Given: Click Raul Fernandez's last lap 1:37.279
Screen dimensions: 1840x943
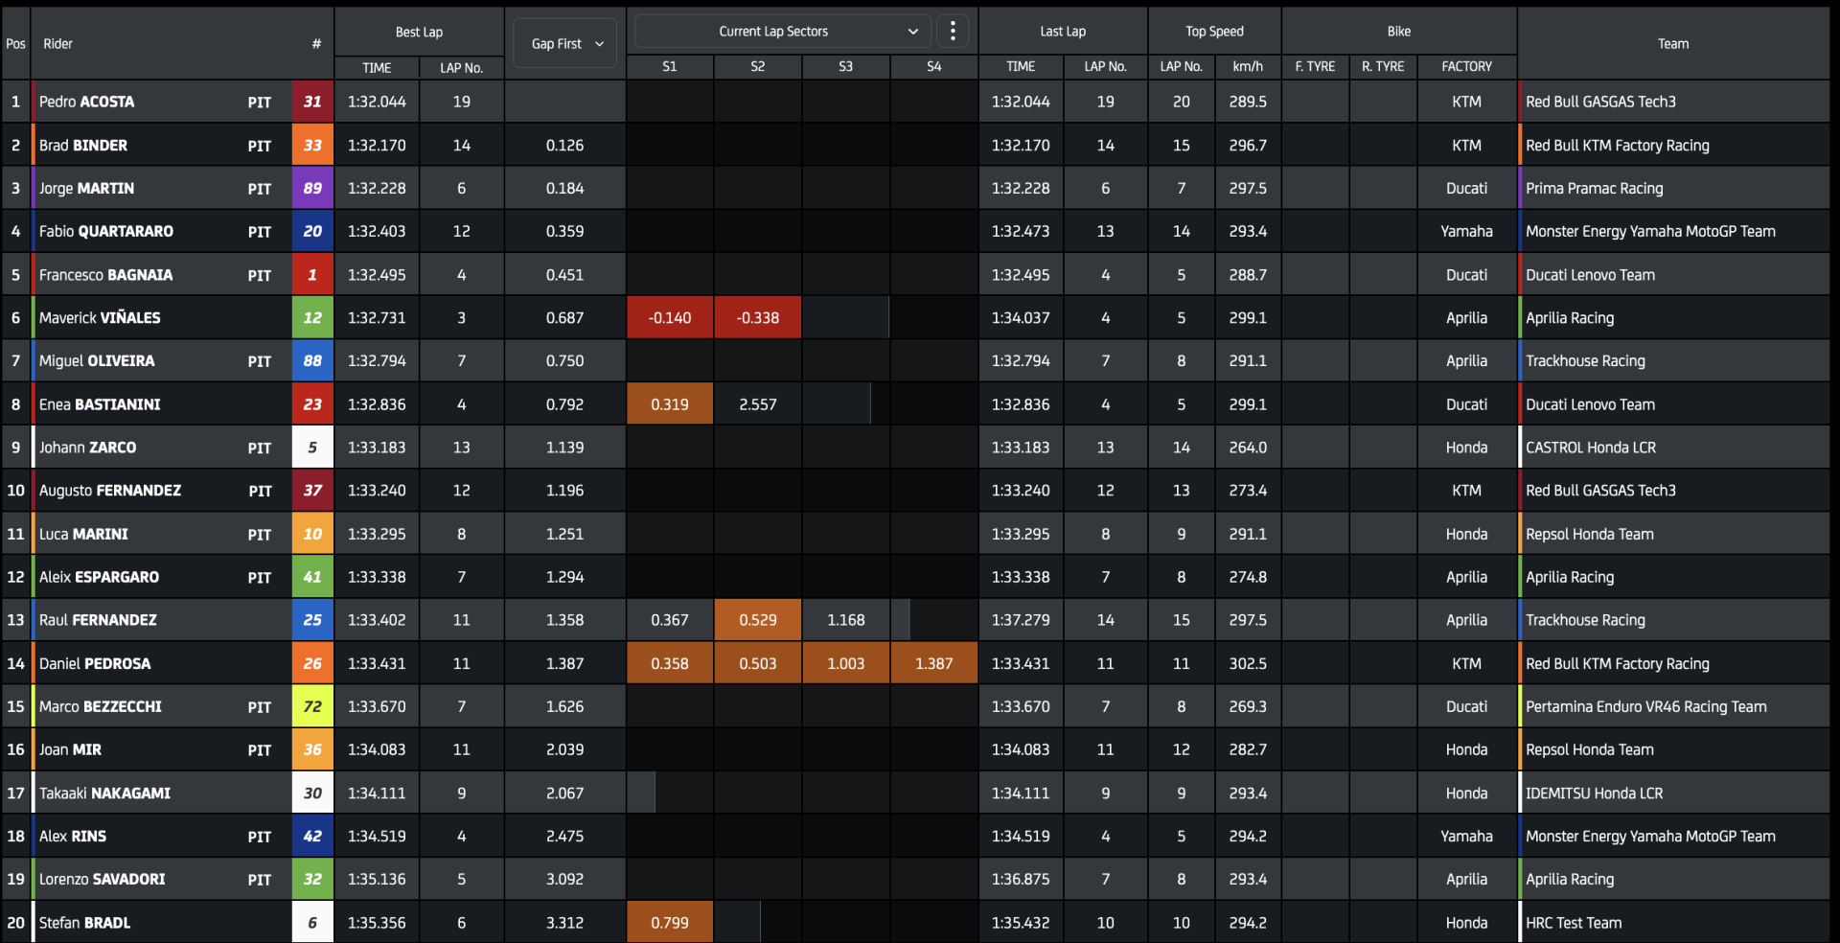Looking at the screenshot, I should 1021,620.
